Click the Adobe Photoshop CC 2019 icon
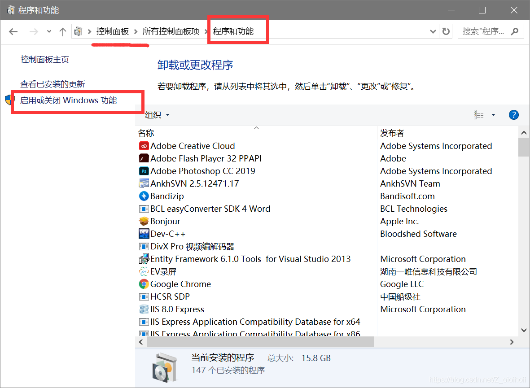This screenshot has width=530, height=388. 144,171
